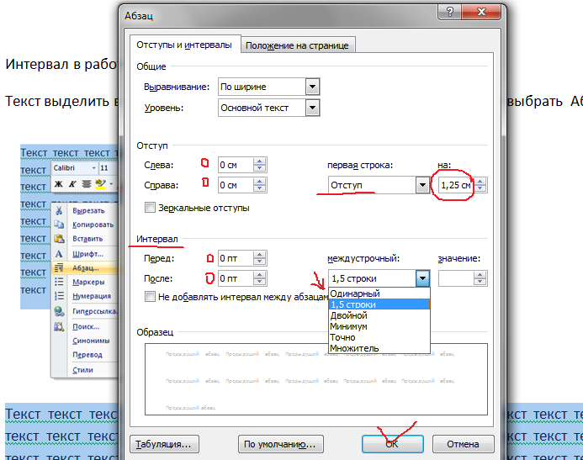Image resolution: width=583 pixels, height=460 pixels.
Task: Select Минимум line spacing option
Action: point(379,326)
